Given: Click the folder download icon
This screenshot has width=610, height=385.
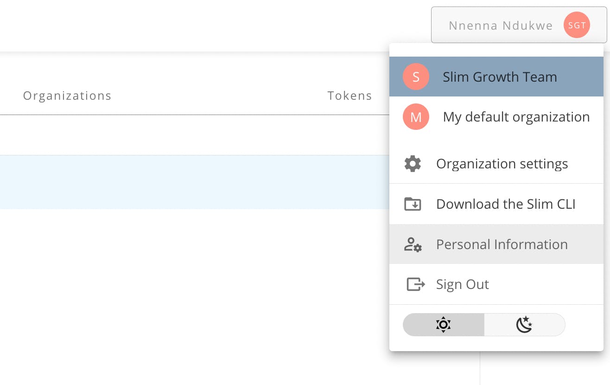Looking at the screenshot, I should point(413,204).
